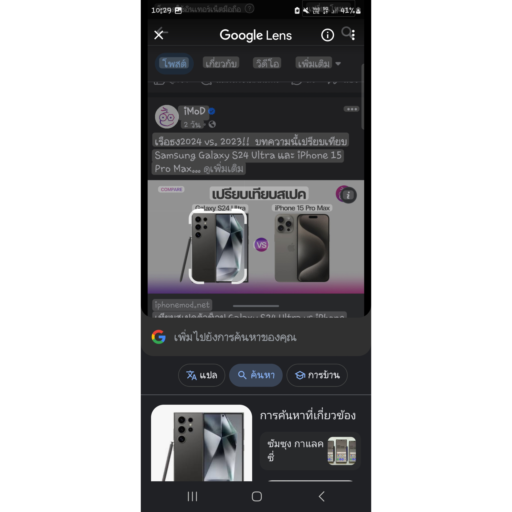The width and height of the screenshot is (512, 512).
Task: Select the ค้นหา search mode
Action: 256,375
